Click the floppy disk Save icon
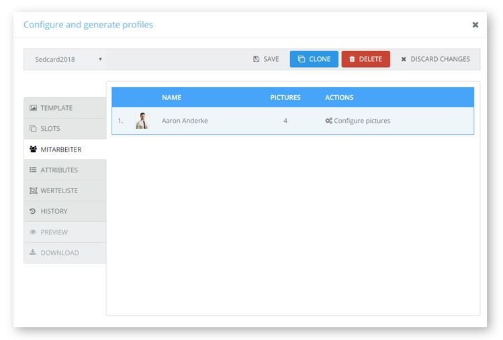 coord(257,59)
